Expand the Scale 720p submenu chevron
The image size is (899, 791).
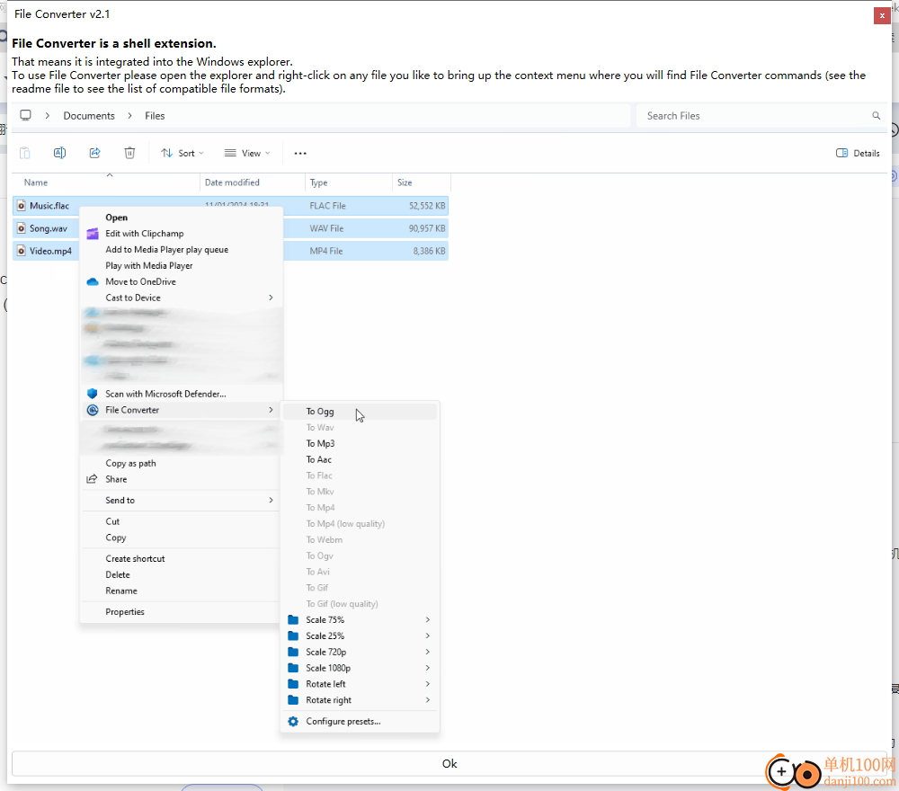pyautogui.click(x=428, y=652)
